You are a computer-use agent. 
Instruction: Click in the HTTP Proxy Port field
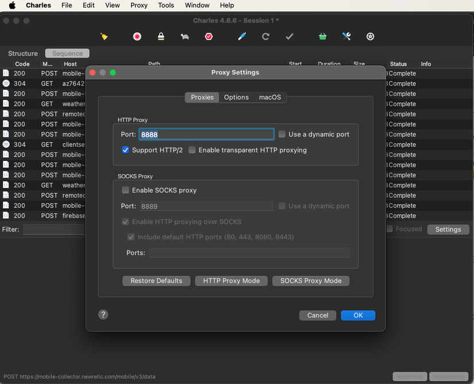pos(206,133)
